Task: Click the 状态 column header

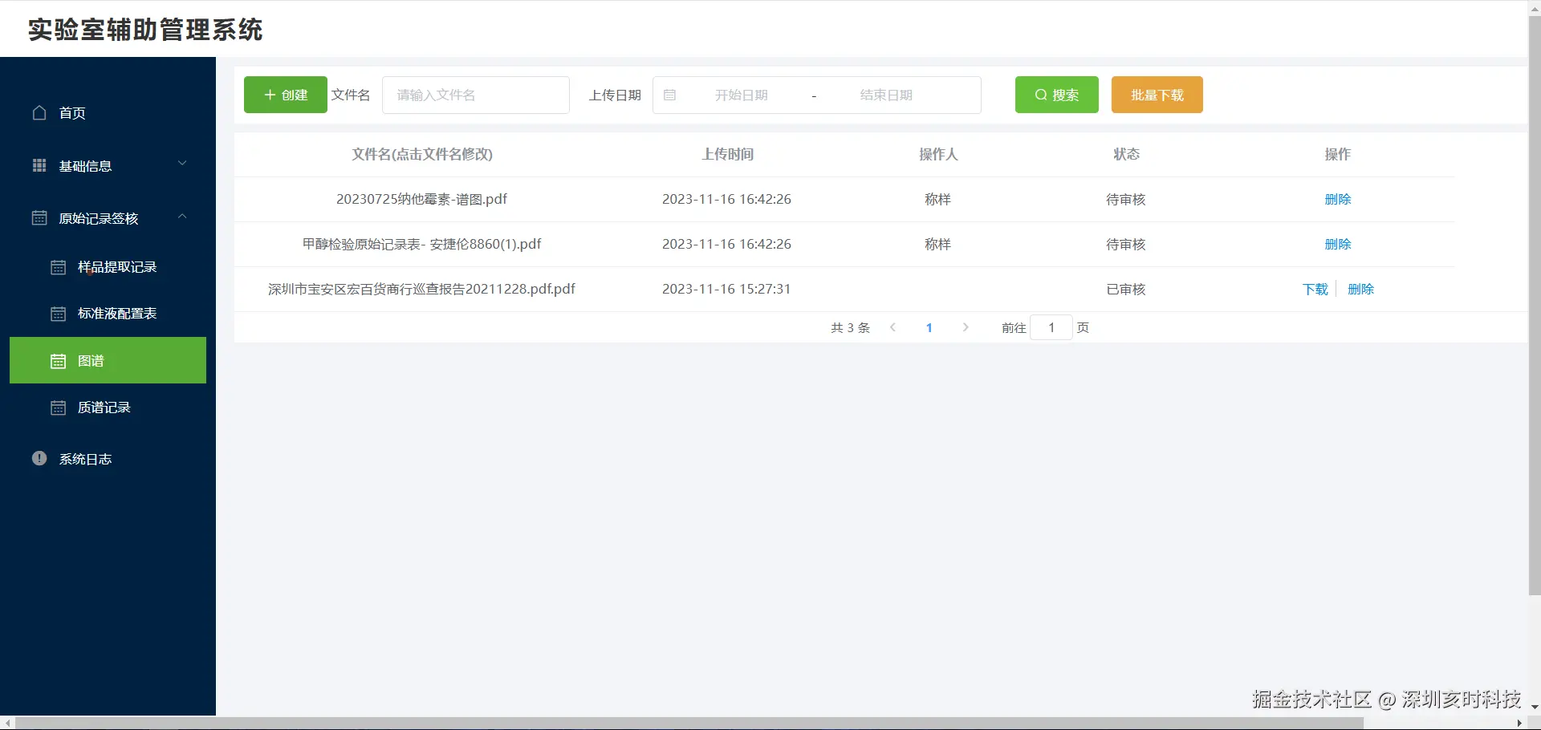Action: click(1126, 154)
